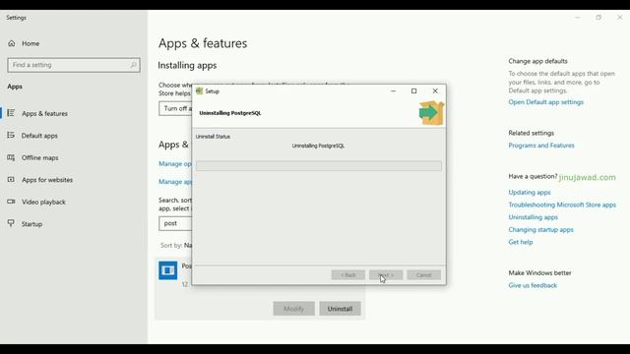Close the Setup dialog
The image size is (630, 354).
pyautogui.click(x=435, y=91)
